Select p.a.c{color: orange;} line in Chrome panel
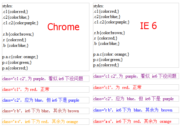 click(20, 57)
